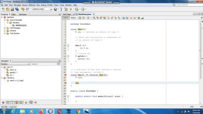
Task: Collapse code fold at line 14
Action: (68, 56)
